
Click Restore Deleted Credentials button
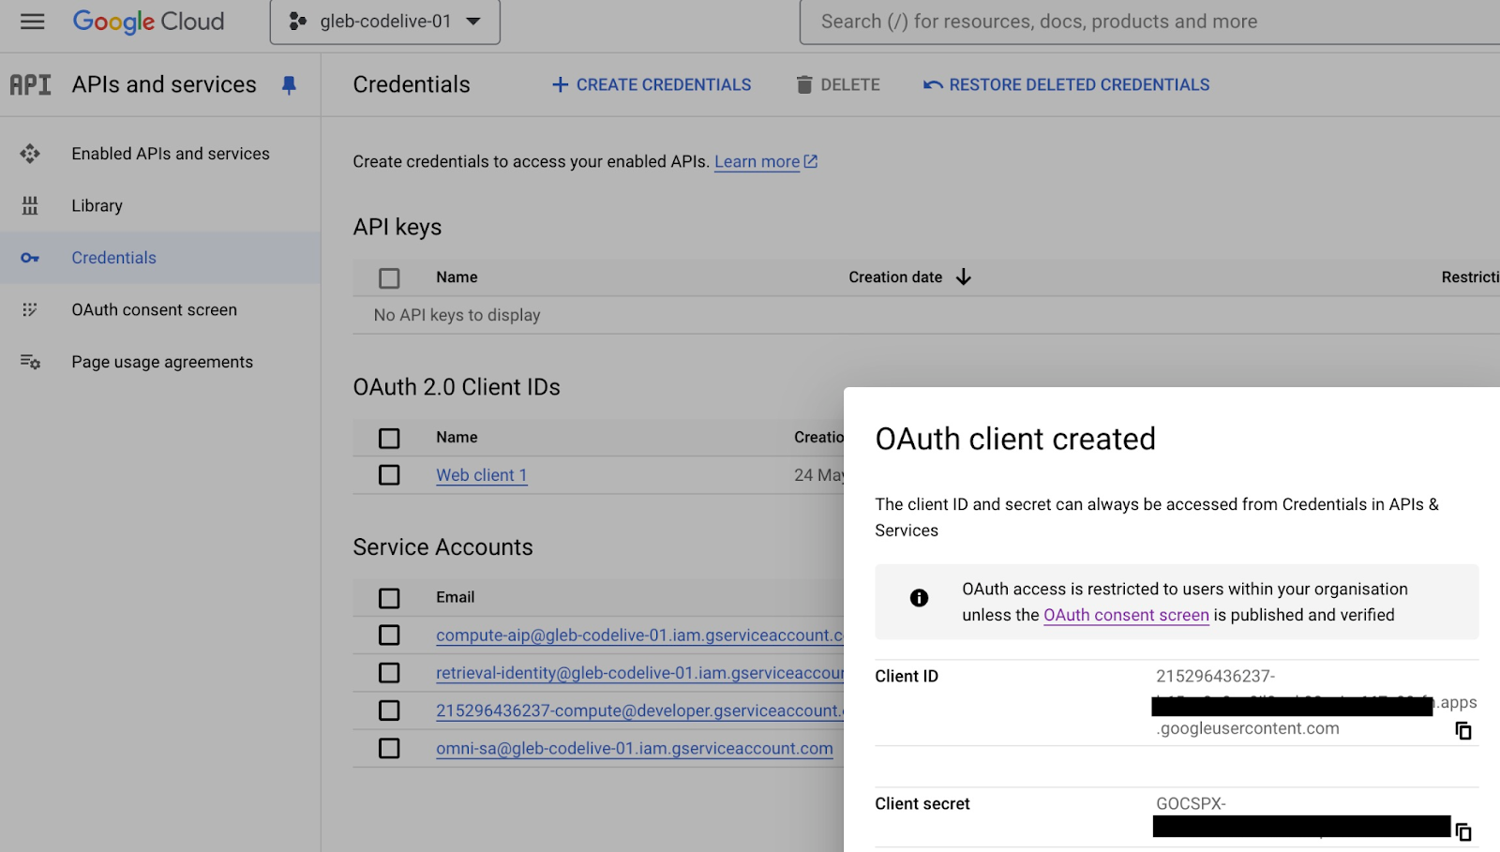coord(1066,85)
